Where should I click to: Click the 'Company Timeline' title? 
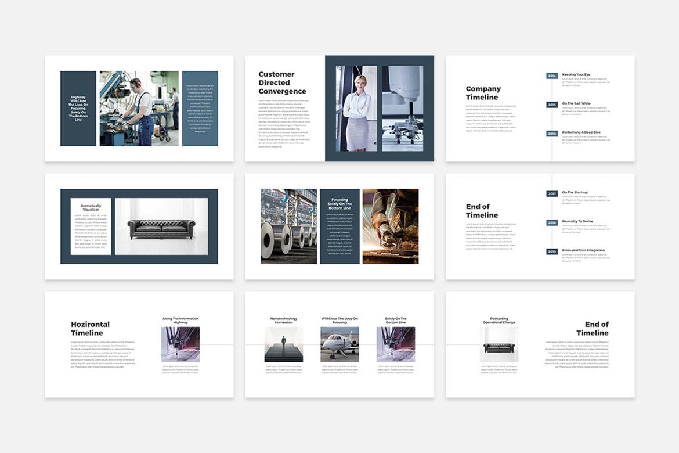point(483,93)
